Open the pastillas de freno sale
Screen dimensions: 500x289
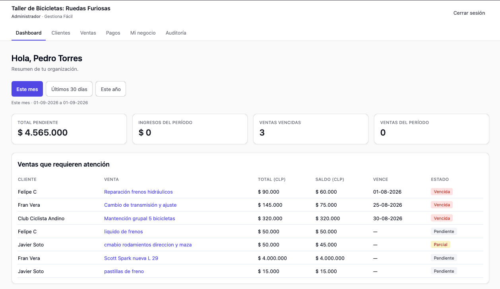[x=124, y=272]
